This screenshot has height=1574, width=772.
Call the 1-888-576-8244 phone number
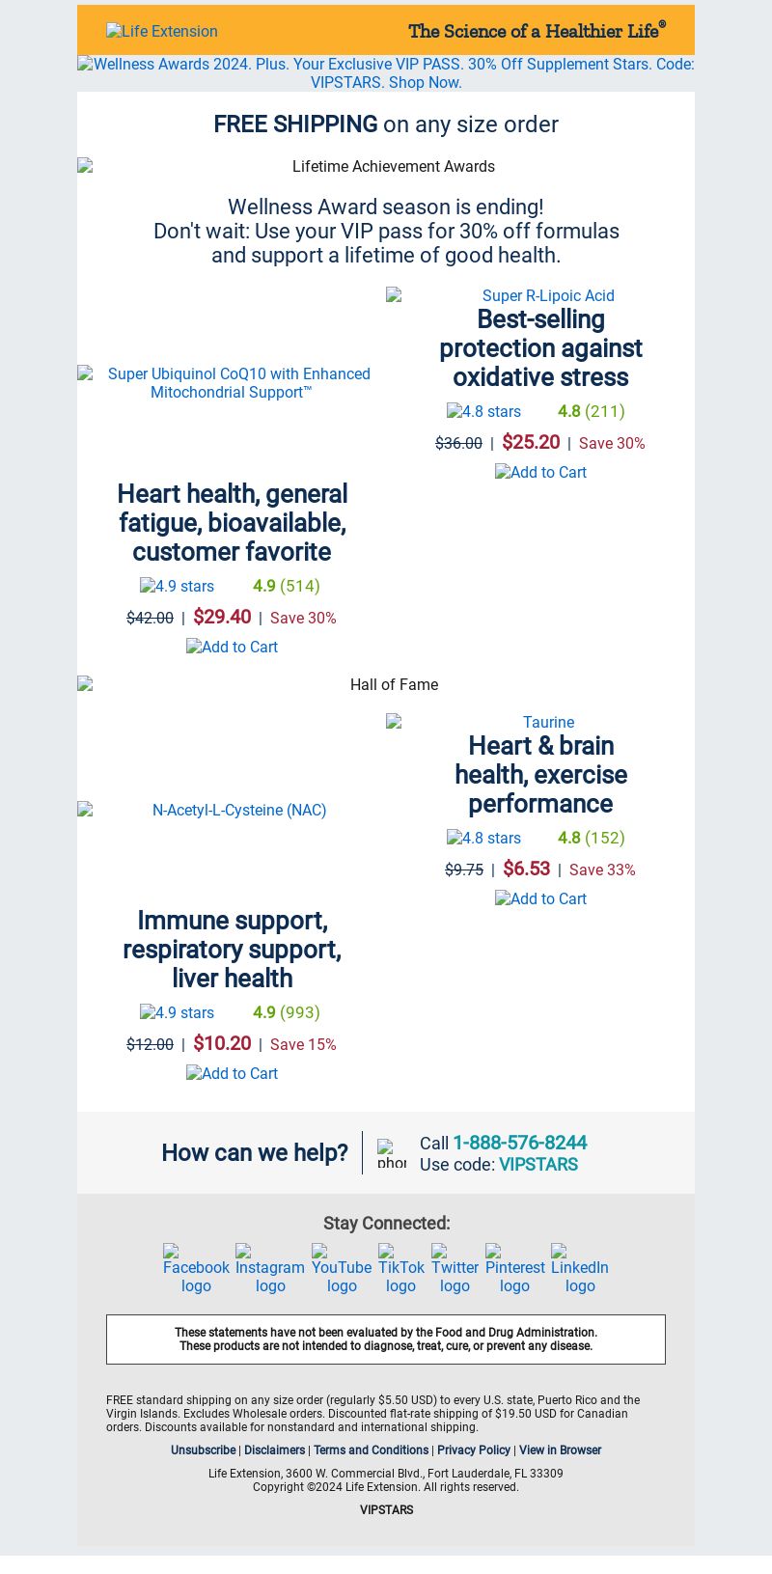point(520,1143)
